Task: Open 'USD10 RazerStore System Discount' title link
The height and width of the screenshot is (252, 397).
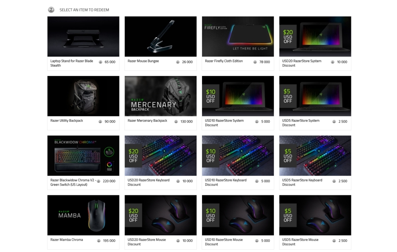Action: click(x=224, y=123)
